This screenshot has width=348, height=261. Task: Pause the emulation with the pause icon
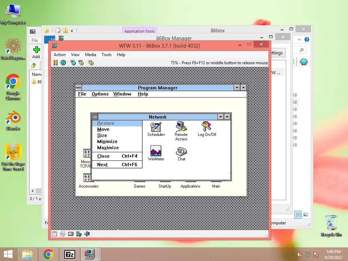click(x=55, y=63)
